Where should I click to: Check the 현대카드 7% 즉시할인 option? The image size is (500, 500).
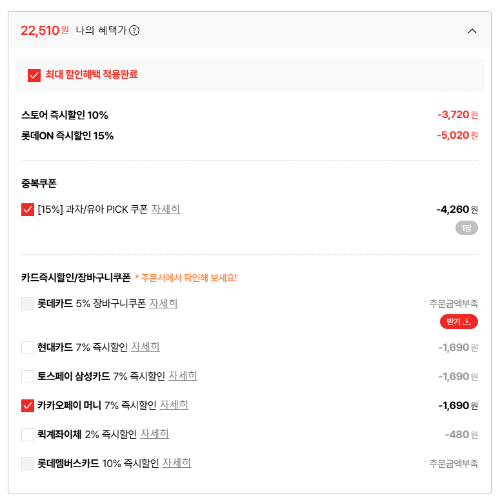click(x=28, y=348)
